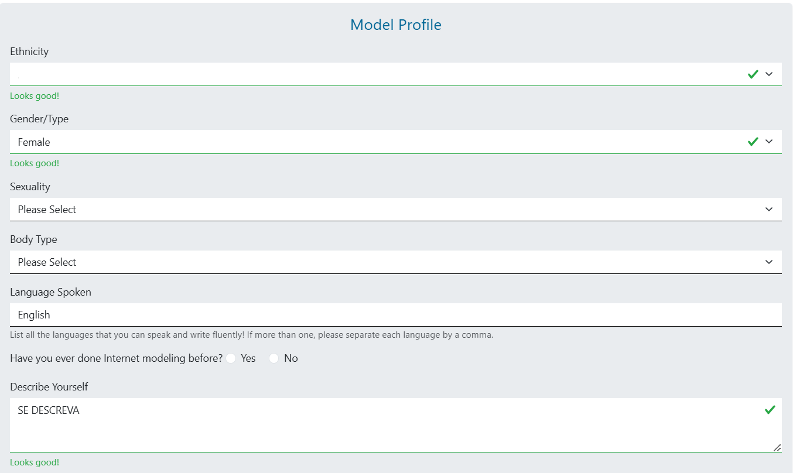Click the Language Spoken label
Image resolution: width=793 pixels, height=473 pixels.
click(x=50, y=292)
